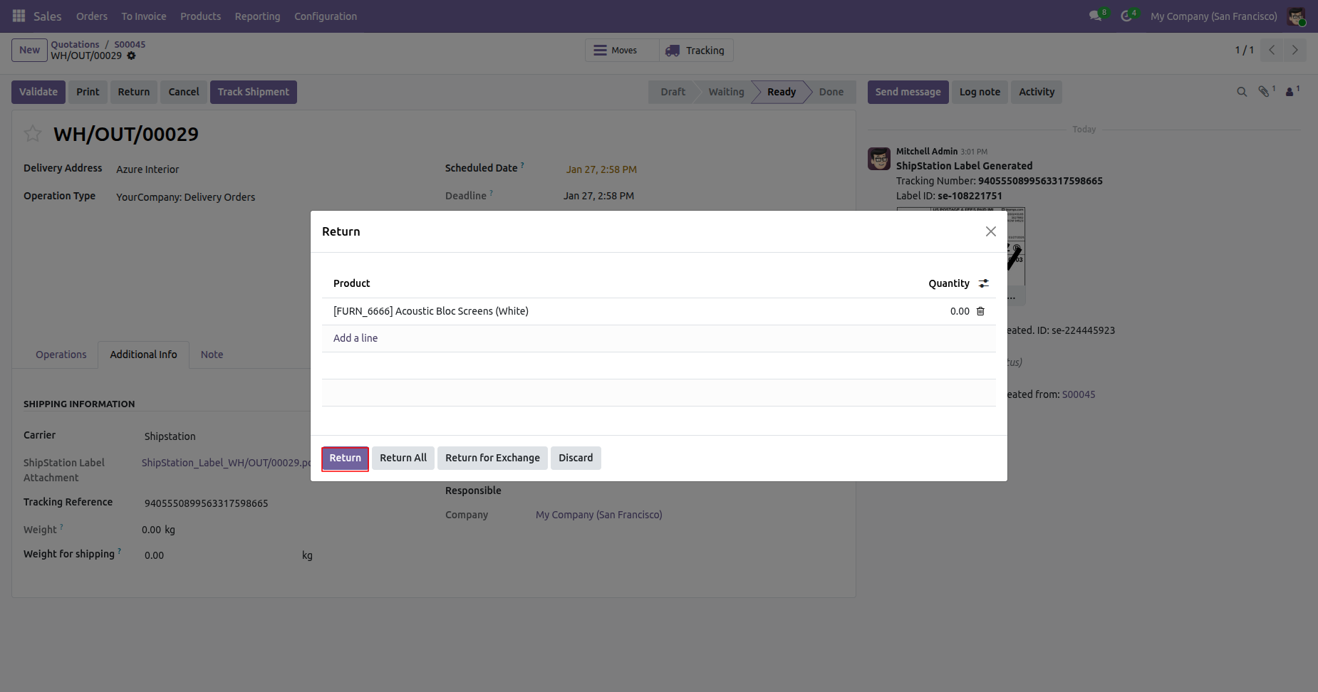
Task: Switch to the Operations tab
Action: (61, 355)
